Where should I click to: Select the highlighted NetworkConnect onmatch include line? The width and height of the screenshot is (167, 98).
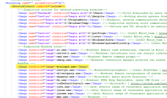pos(38,6)
